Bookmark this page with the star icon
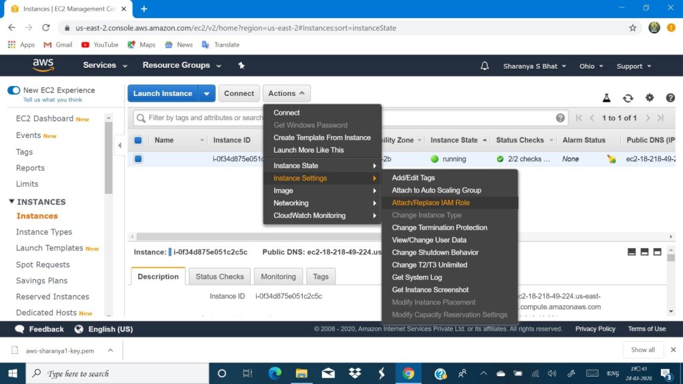 (632, 28)
